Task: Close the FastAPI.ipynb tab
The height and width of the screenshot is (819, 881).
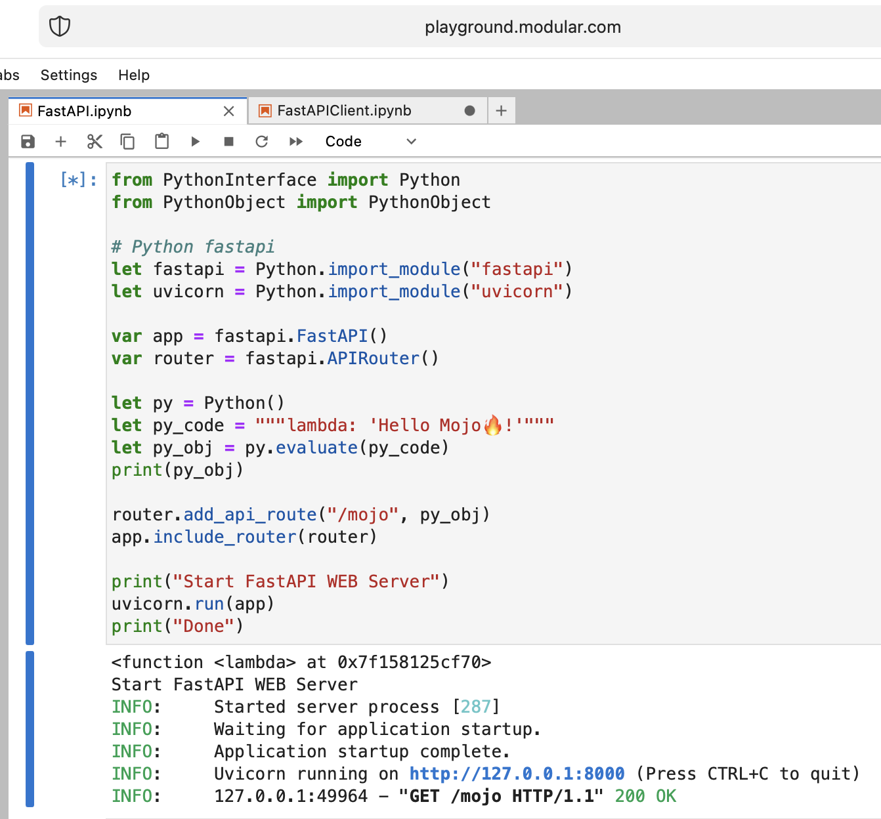Action: tap(228, 112)
